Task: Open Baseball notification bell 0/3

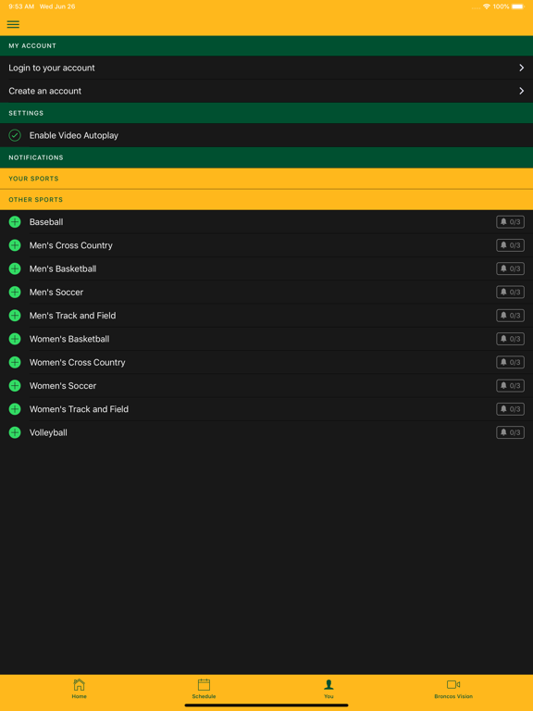Action: click(x=510, y=222)
